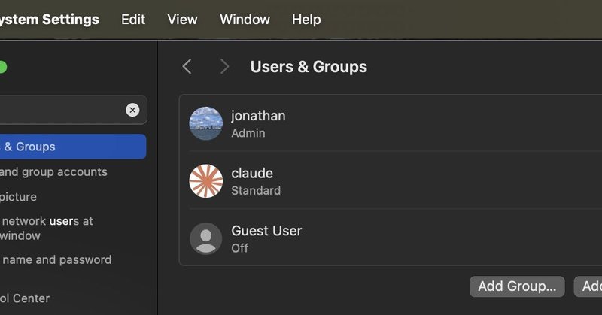This screenshot has width=602, height=315.
Task: Open the System Settings menu
Action: [49, 20]
